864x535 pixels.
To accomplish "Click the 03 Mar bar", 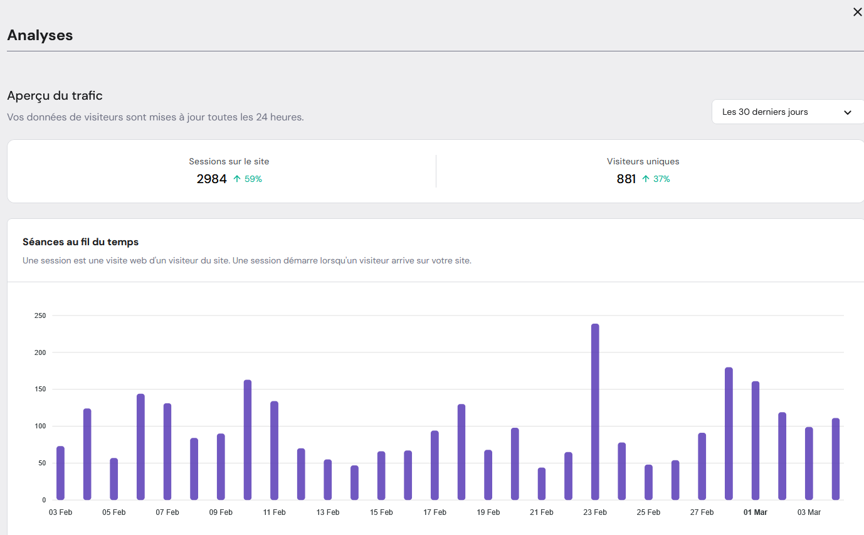I will (x=809, y=463).
